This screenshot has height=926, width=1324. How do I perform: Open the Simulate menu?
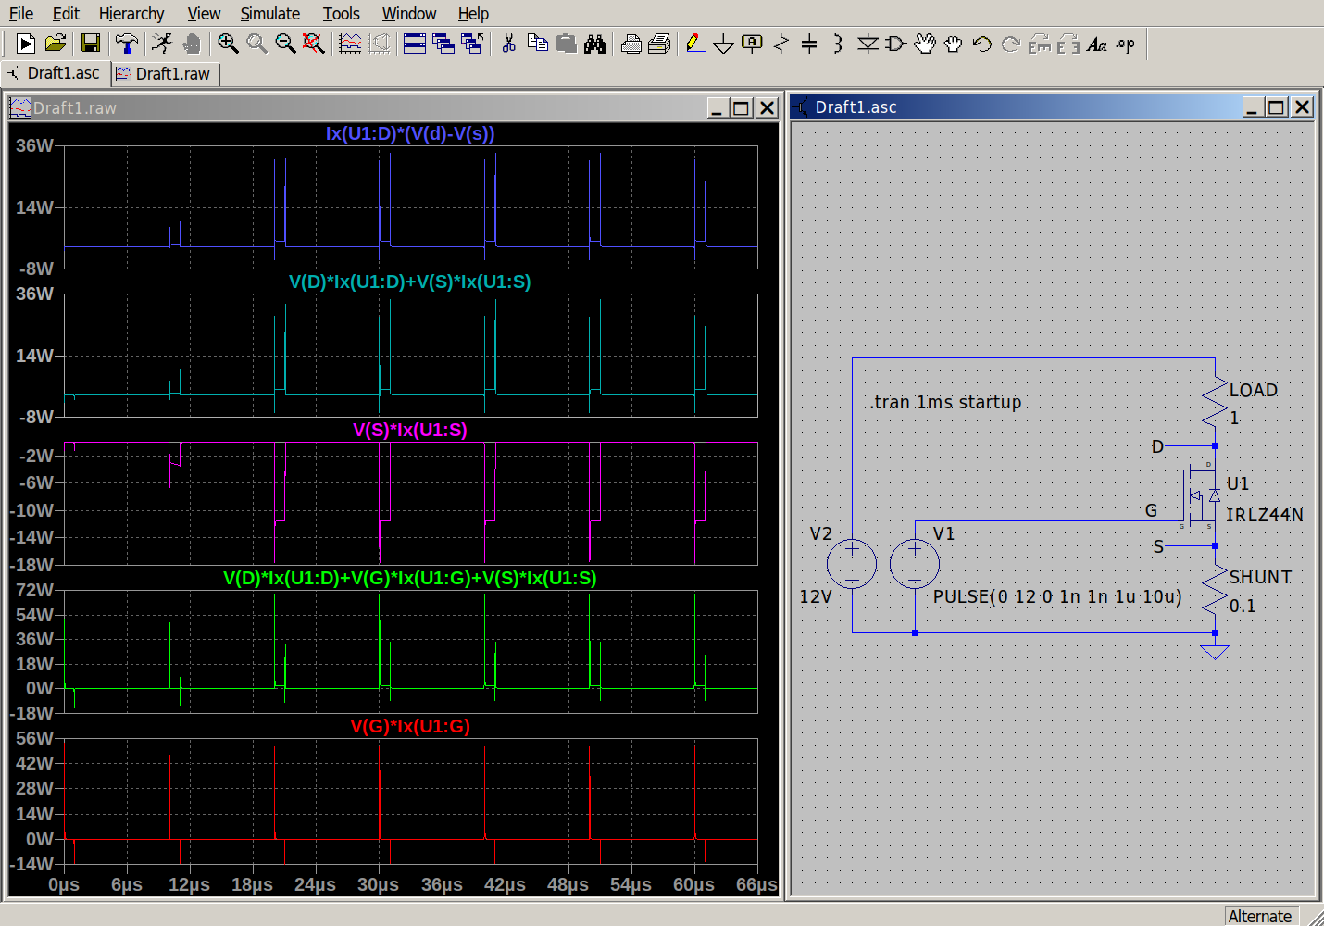coord(269,14)
